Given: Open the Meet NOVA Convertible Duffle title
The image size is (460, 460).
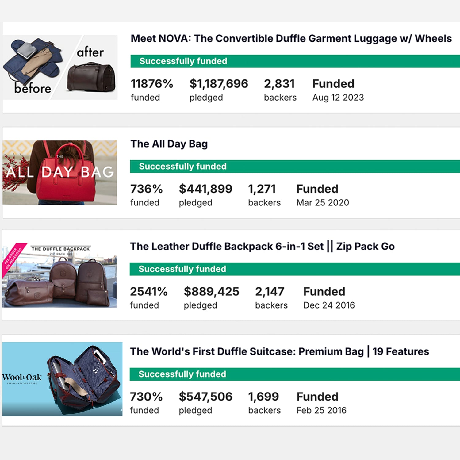Looking at the screenshot, I should [291, 39].
